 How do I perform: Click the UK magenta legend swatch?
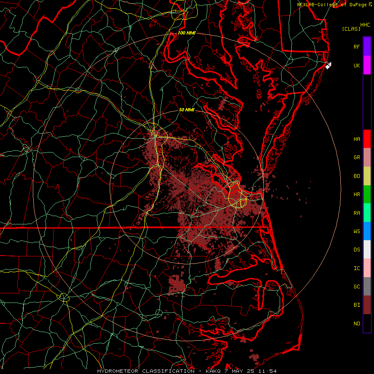click(367, 65)
